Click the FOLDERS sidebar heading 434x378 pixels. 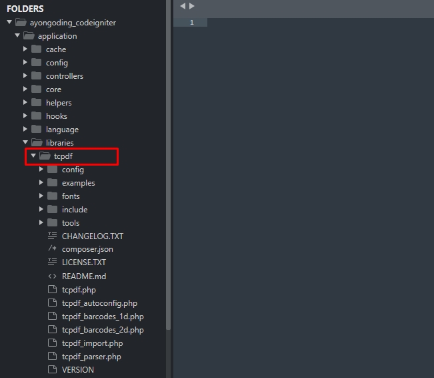point(25,9)
